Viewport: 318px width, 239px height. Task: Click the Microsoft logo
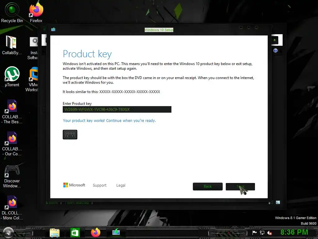click(74, 185)
